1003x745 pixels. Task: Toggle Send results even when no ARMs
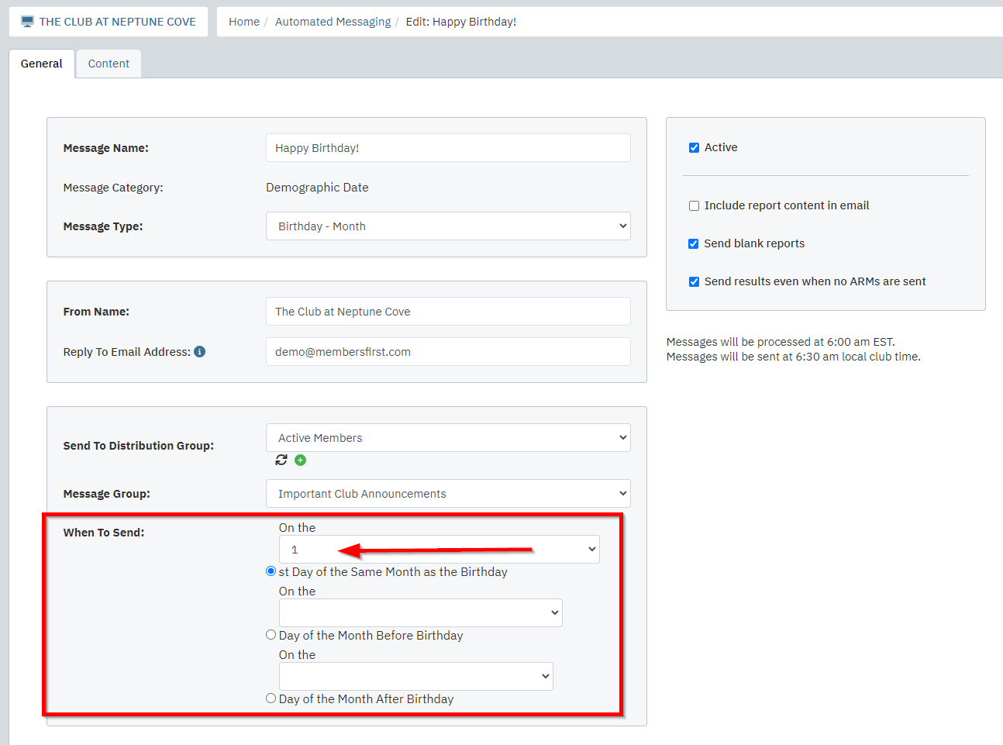tap(694, 281)
